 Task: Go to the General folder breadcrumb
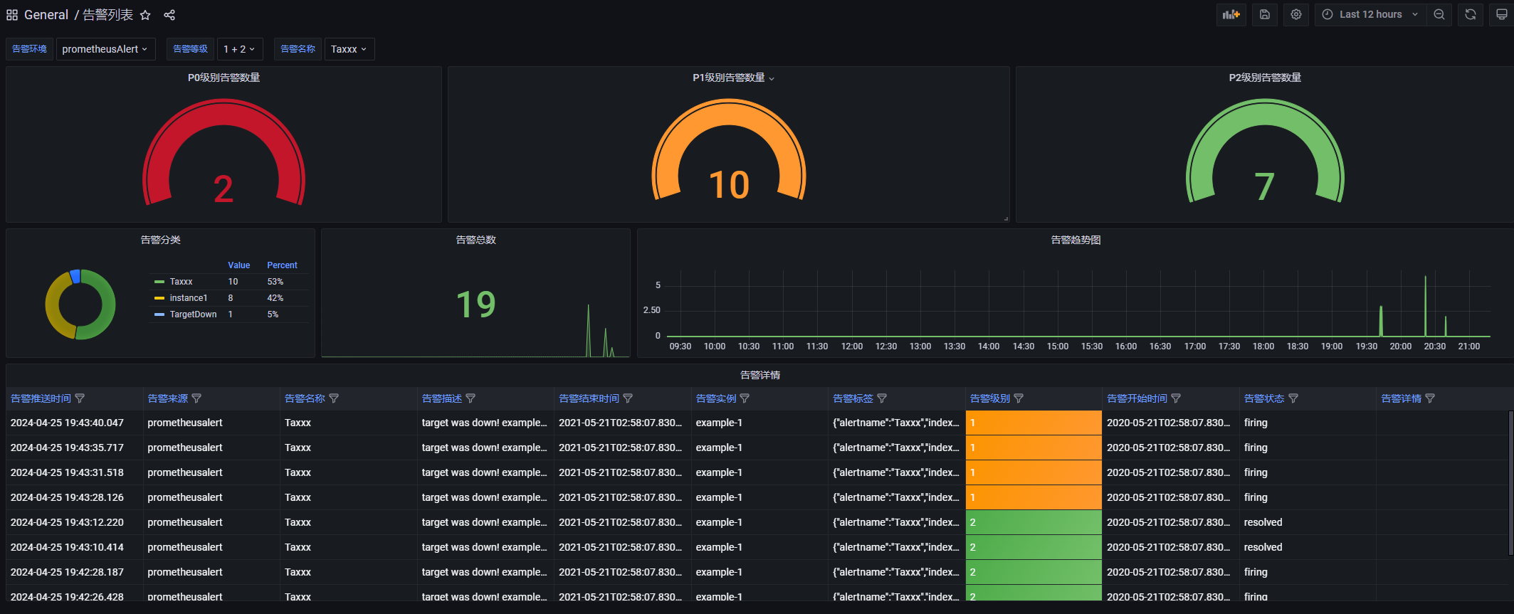46,15
